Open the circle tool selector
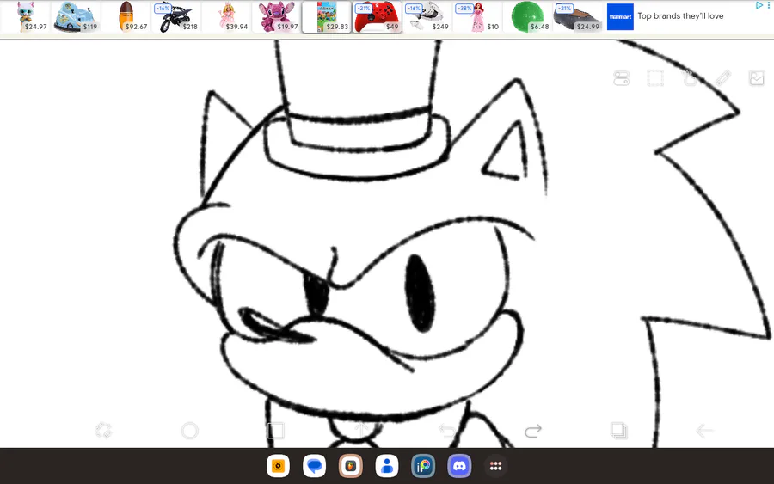This screenshot has height=484, width=774. [x=189, y=431]
